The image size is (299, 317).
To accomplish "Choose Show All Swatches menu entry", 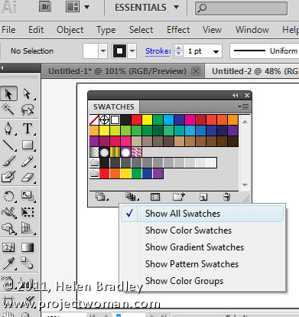I will [x=202, y=214].
